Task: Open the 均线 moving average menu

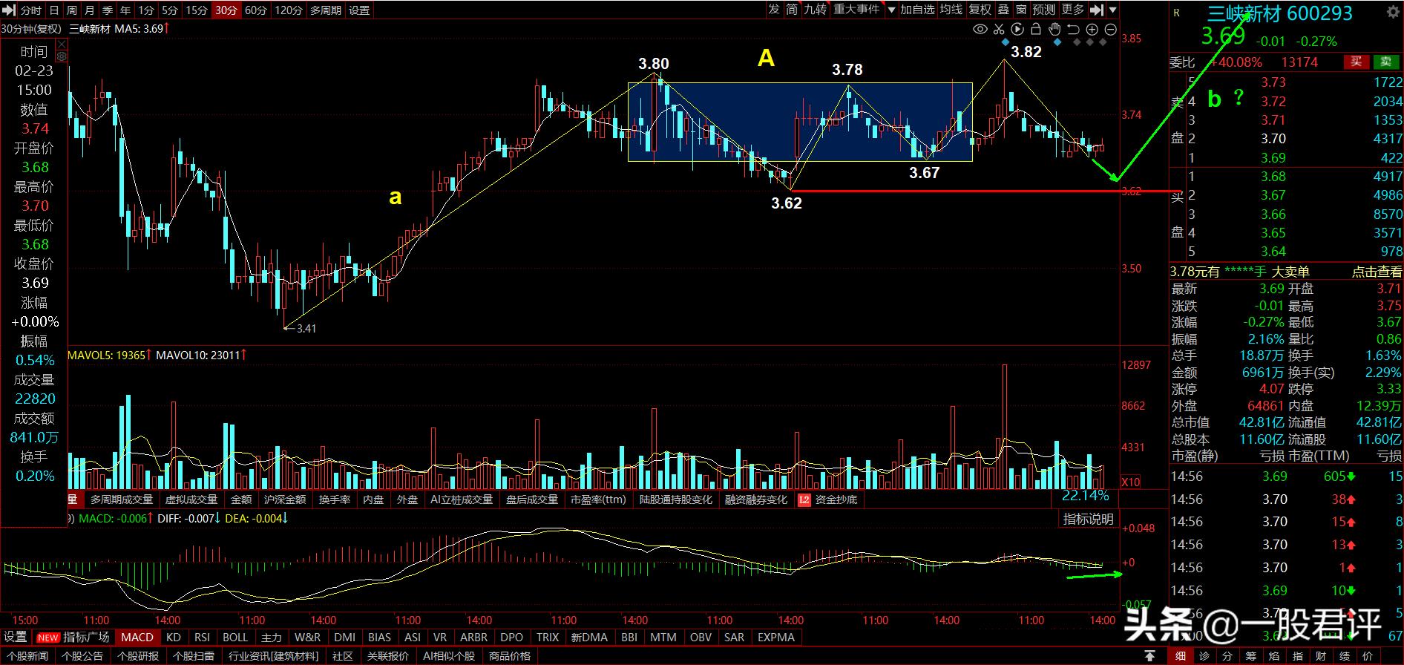Action: click(x=951, y=10)
